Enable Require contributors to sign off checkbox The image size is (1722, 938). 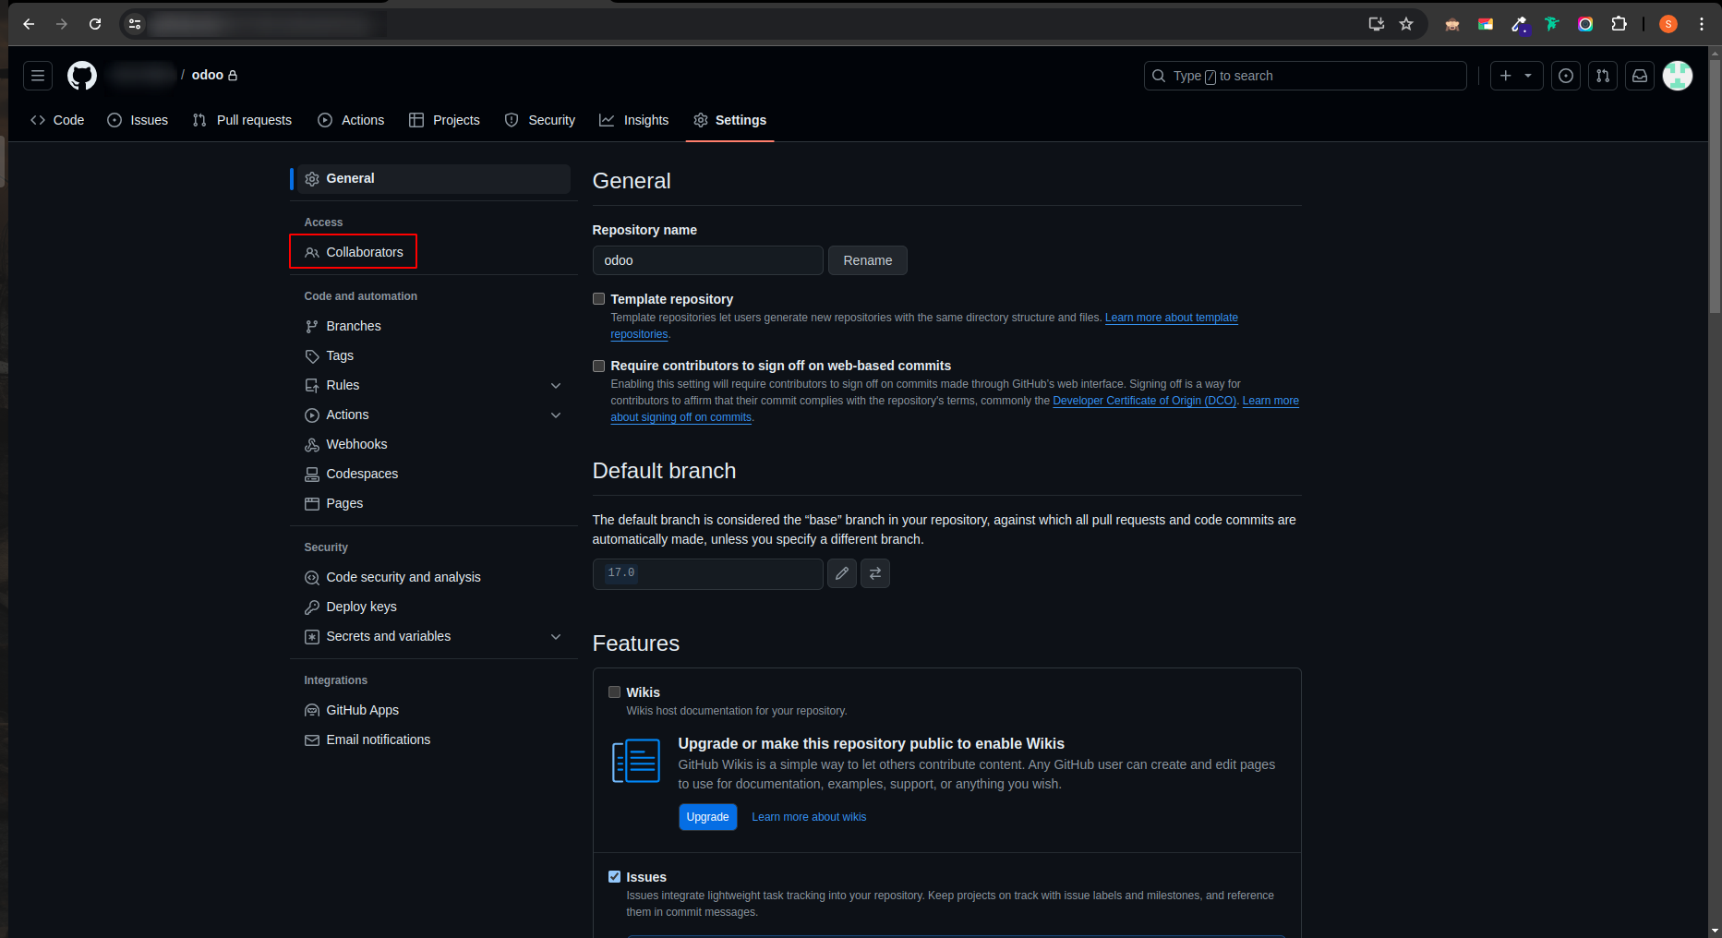pos(598,366)
